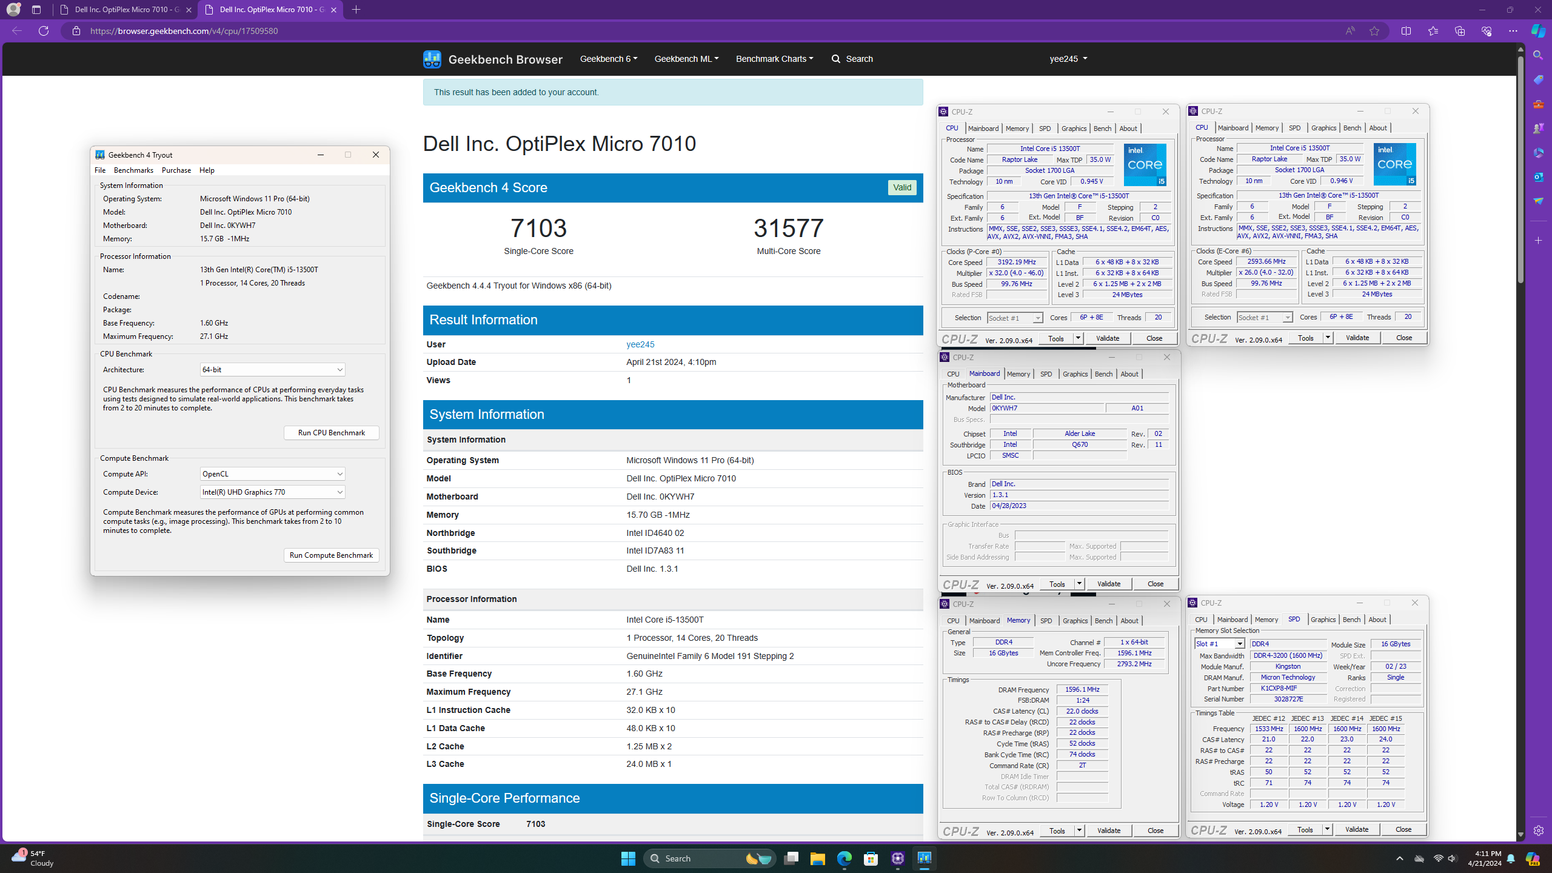The height and width of the screenshot is (873, 1552).
Task: Open Tools dropdown arrow in CPU-Z Mainboard window
Action: [1079, 584]
